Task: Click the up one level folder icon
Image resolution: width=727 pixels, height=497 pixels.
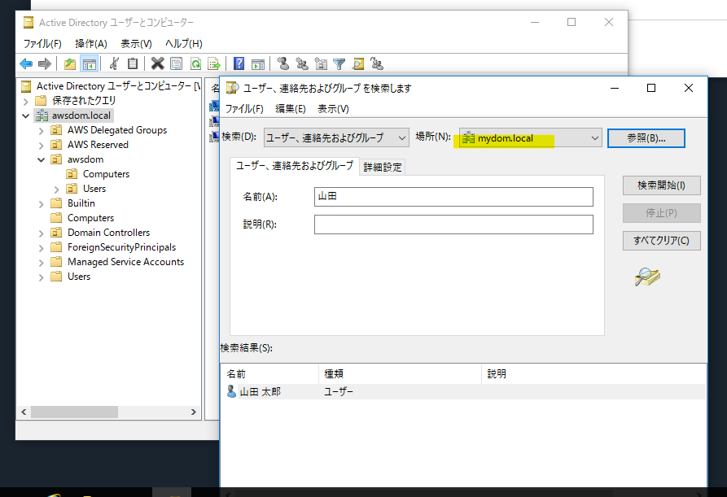Action: (70, 63)
